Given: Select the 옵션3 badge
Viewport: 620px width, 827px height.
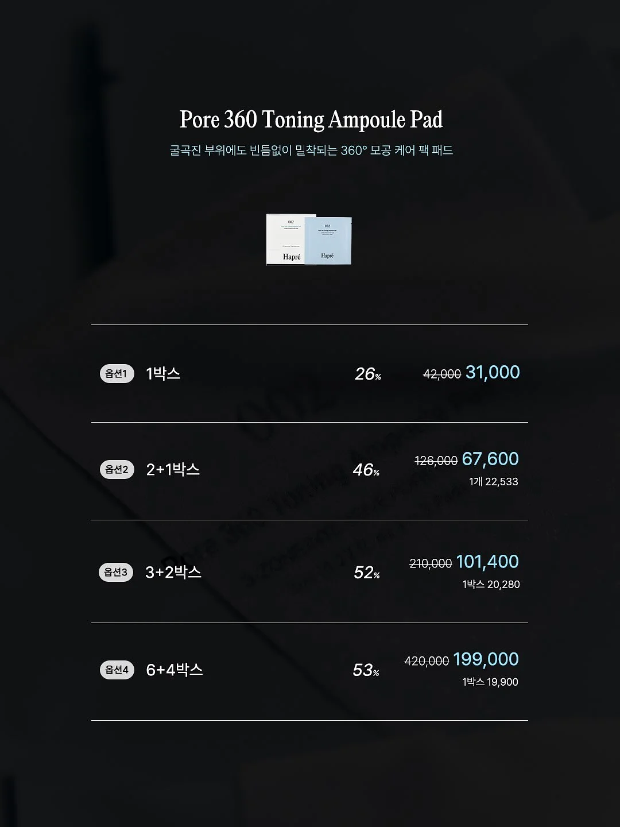Looking at the screenshot, I should [x=117, y=572].
